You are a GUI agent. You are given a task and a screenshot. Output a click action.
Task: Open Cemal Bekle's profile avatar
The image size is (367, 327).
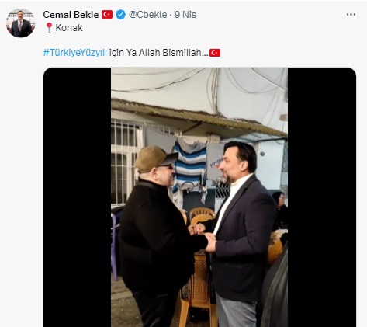[21, 23]
